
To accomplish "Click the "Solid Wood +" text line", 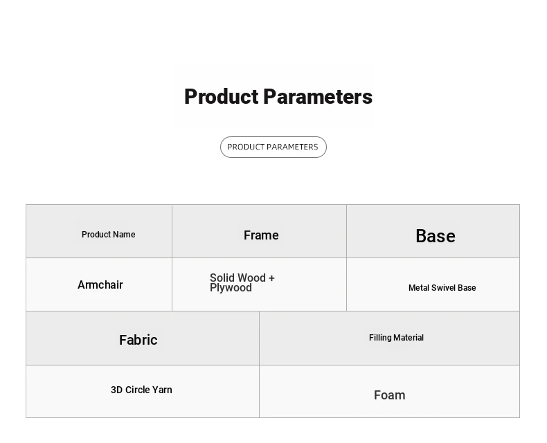I will click(242, 278).
